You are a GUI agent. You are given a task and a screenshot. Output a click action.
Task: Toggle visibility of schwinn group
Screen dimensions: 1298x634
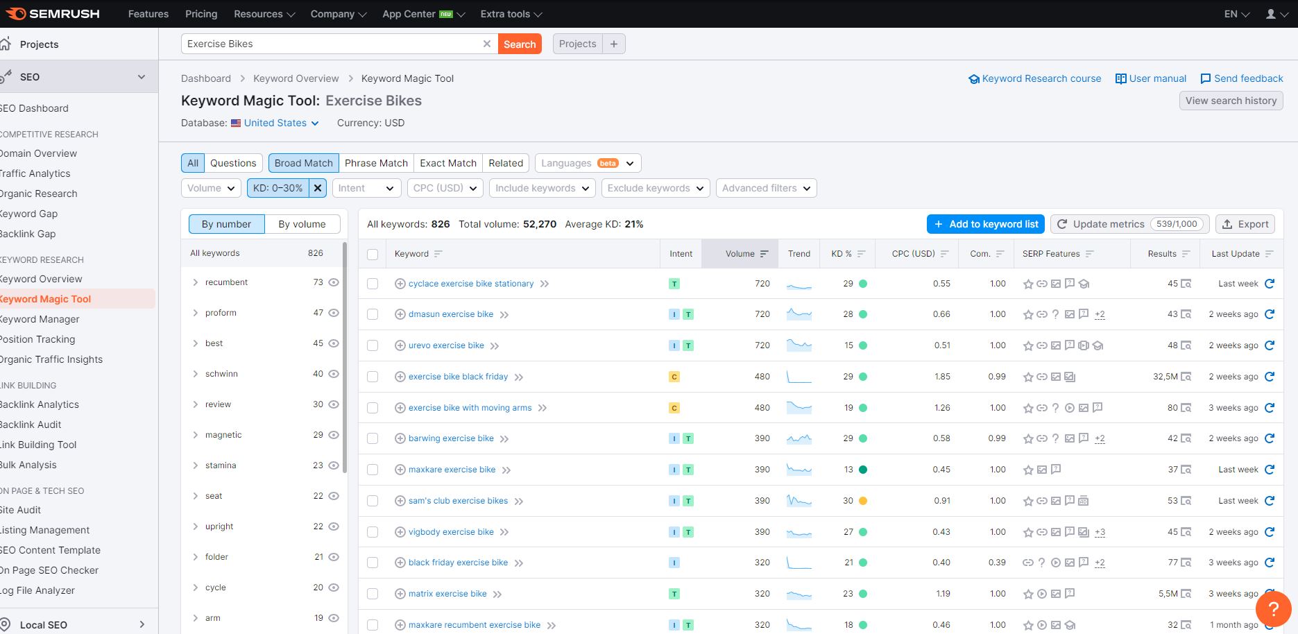(334, 374)
